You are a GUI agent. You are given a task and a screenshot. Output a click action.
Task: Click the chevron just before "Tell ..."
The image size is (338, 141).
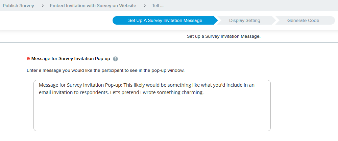tap(145, 6)
